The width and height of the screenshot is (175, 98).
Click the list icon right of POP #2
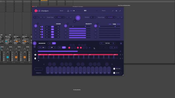(x=113, y=43)
